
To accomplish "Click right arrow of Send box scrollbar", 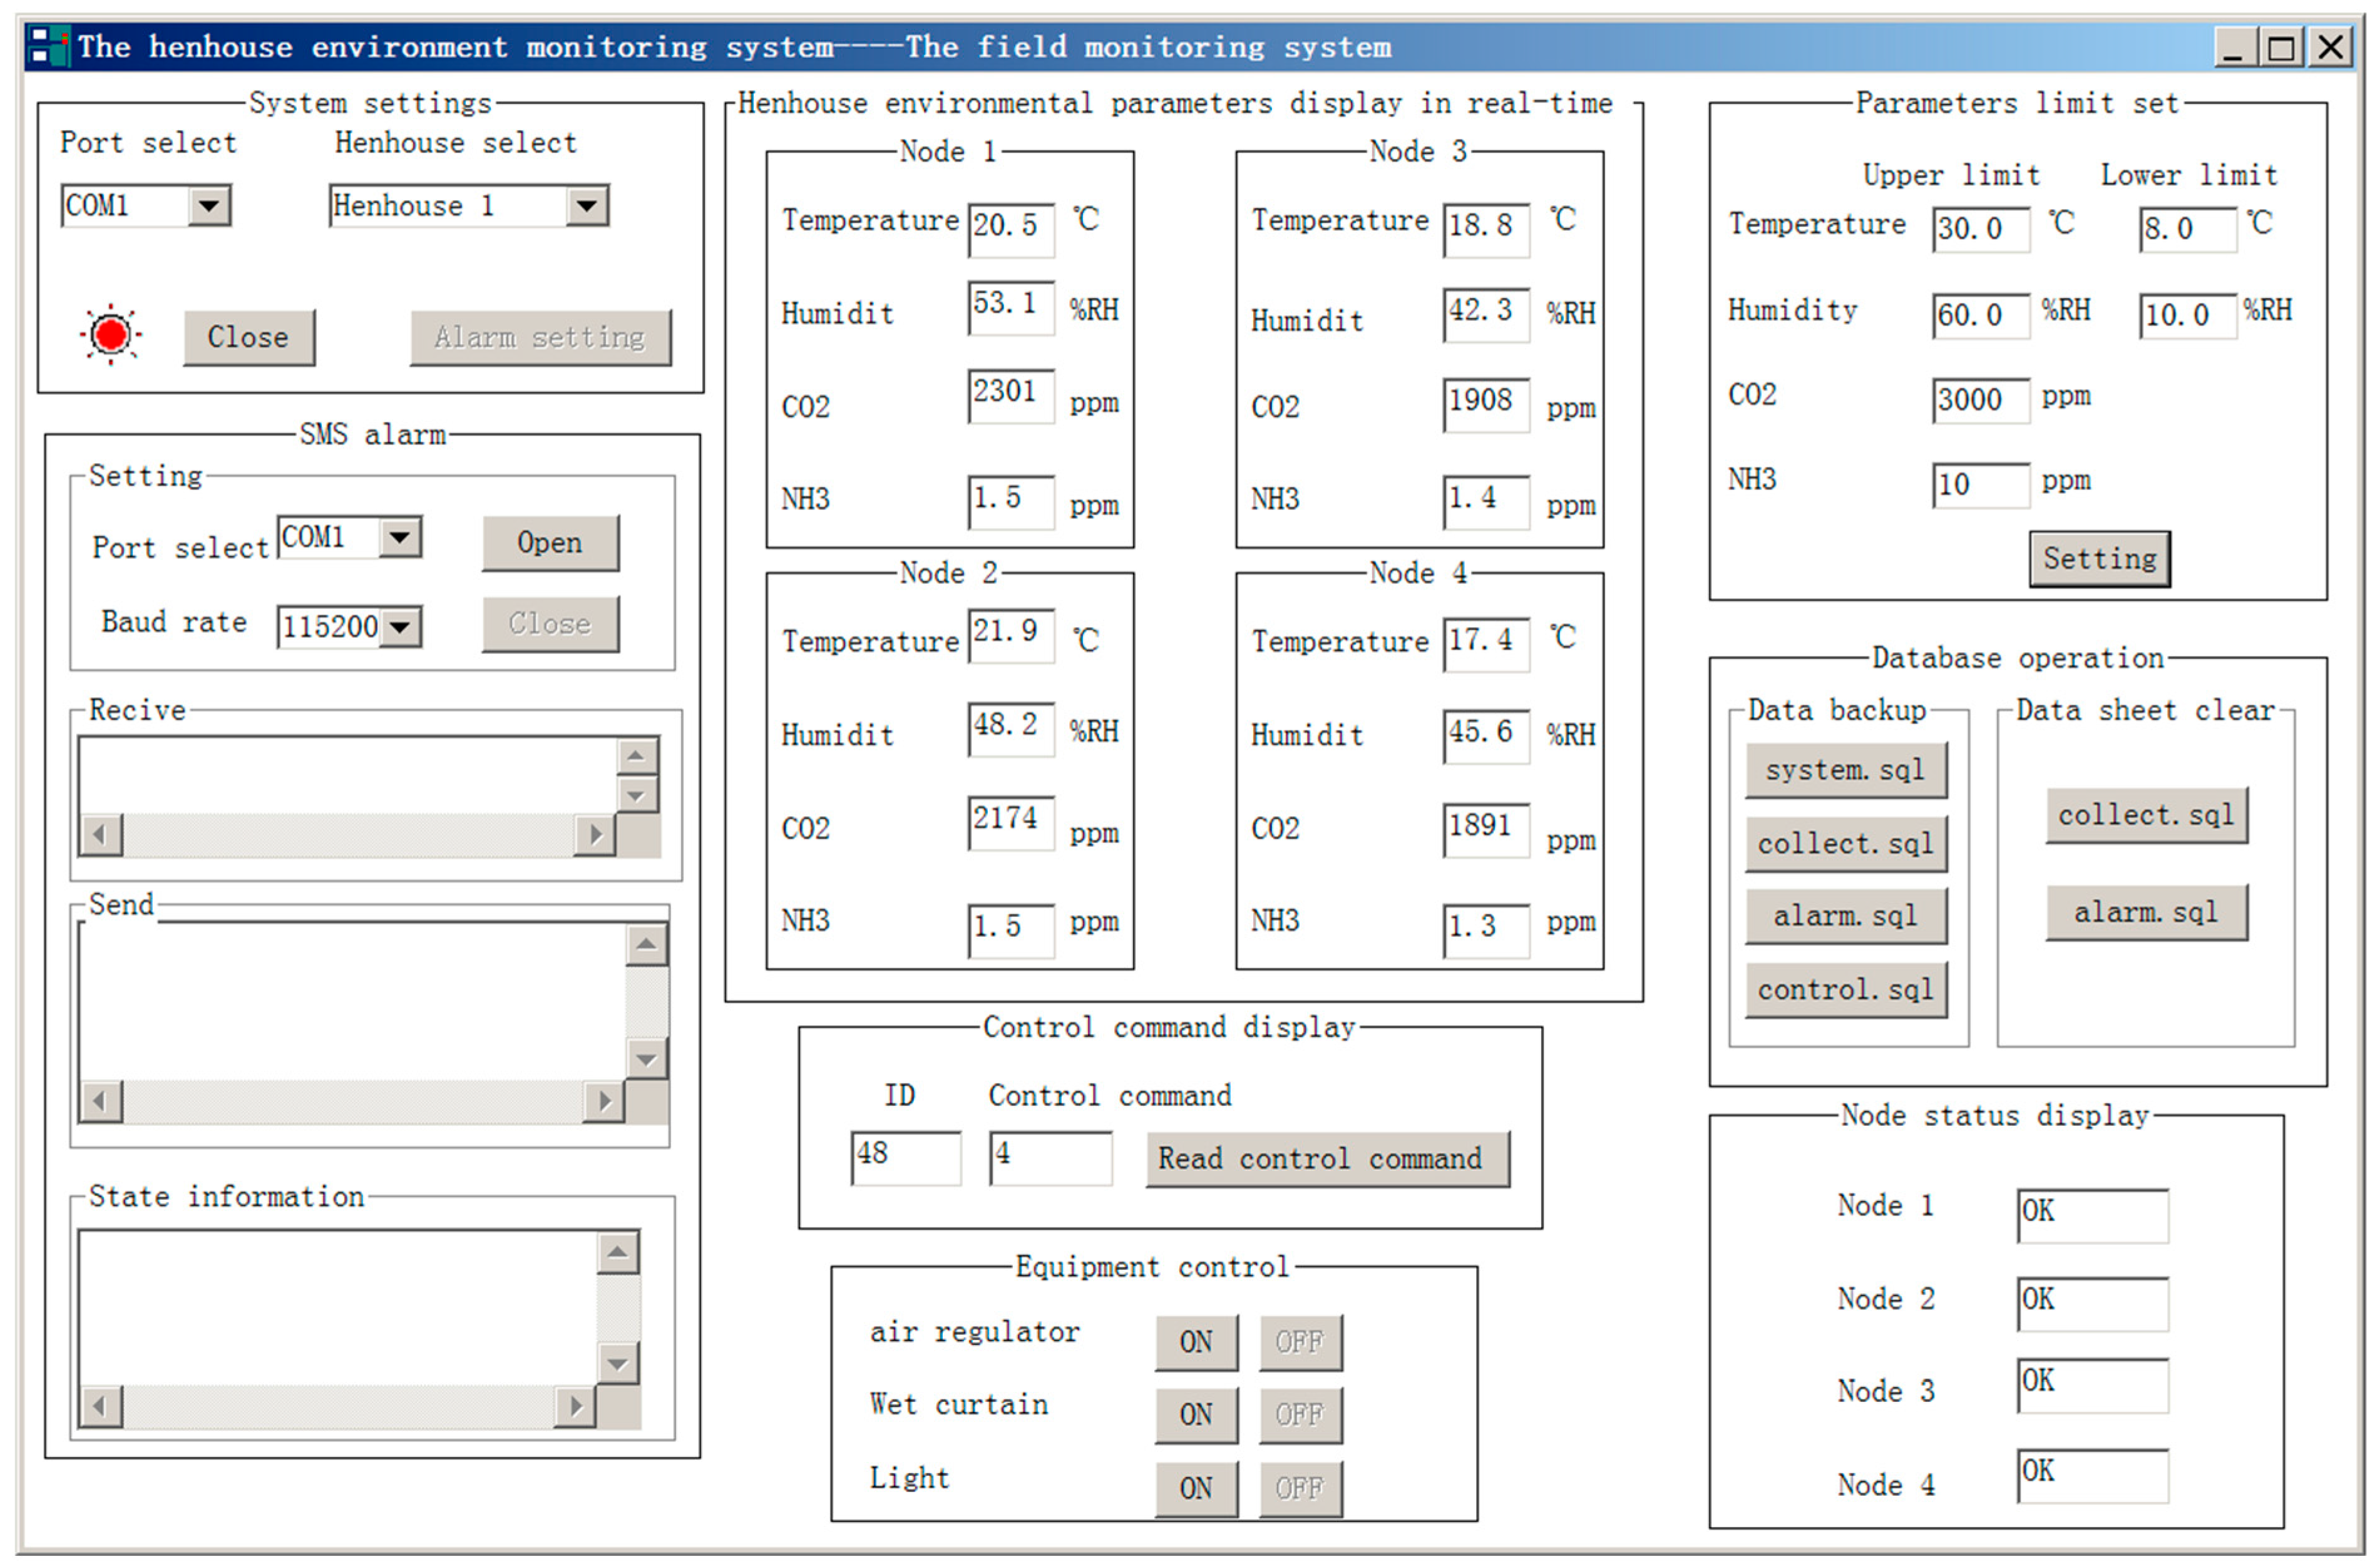I will tap(603, 1101).
